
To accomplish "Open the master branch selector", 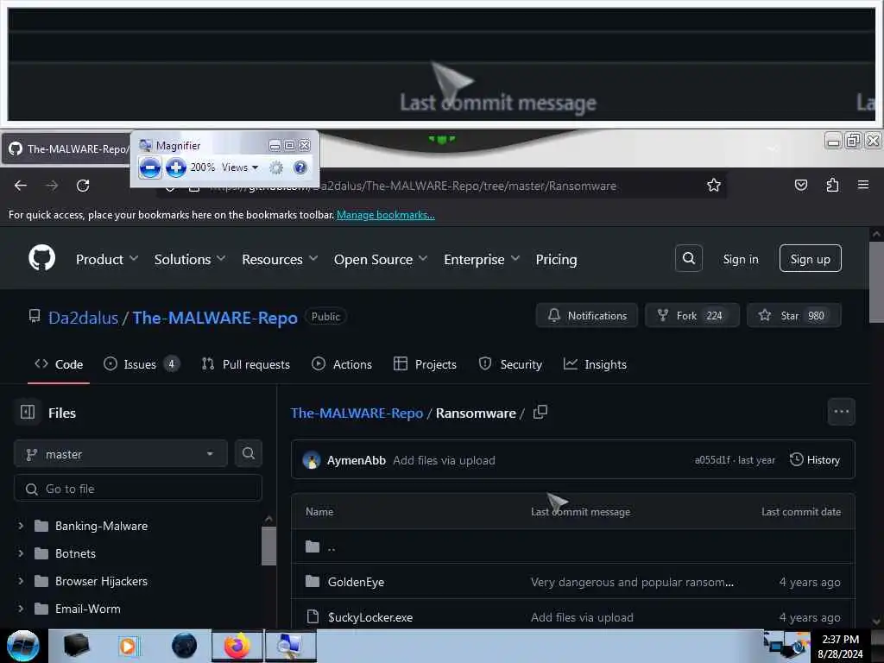I will tap(121, 454).
